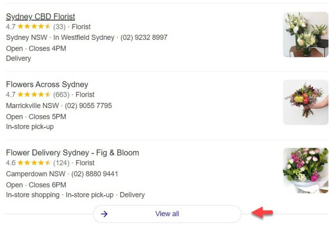Open Flowers Across Sydney bouquet photo
334x226 pixels.
click(305, 102)
